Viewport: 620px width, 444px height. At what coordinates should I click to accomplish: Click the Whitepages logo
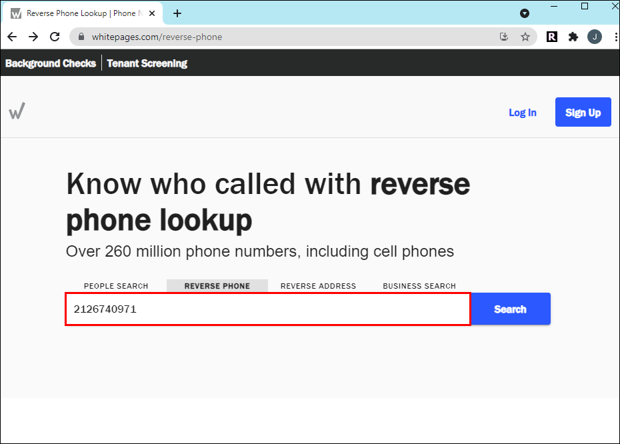(x=17, y=111)
